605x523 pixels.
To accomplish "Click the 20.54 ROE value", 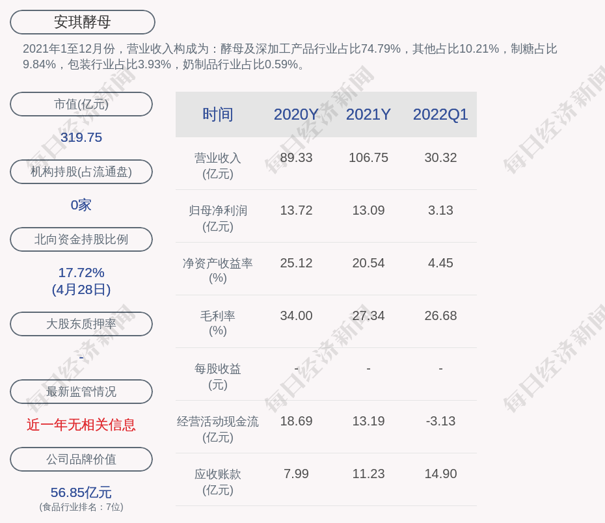I will (x=368, y=263).
